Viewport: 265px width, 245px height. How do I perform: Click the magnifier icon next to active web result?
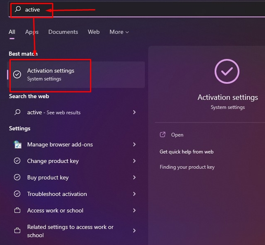coord(17,112)
